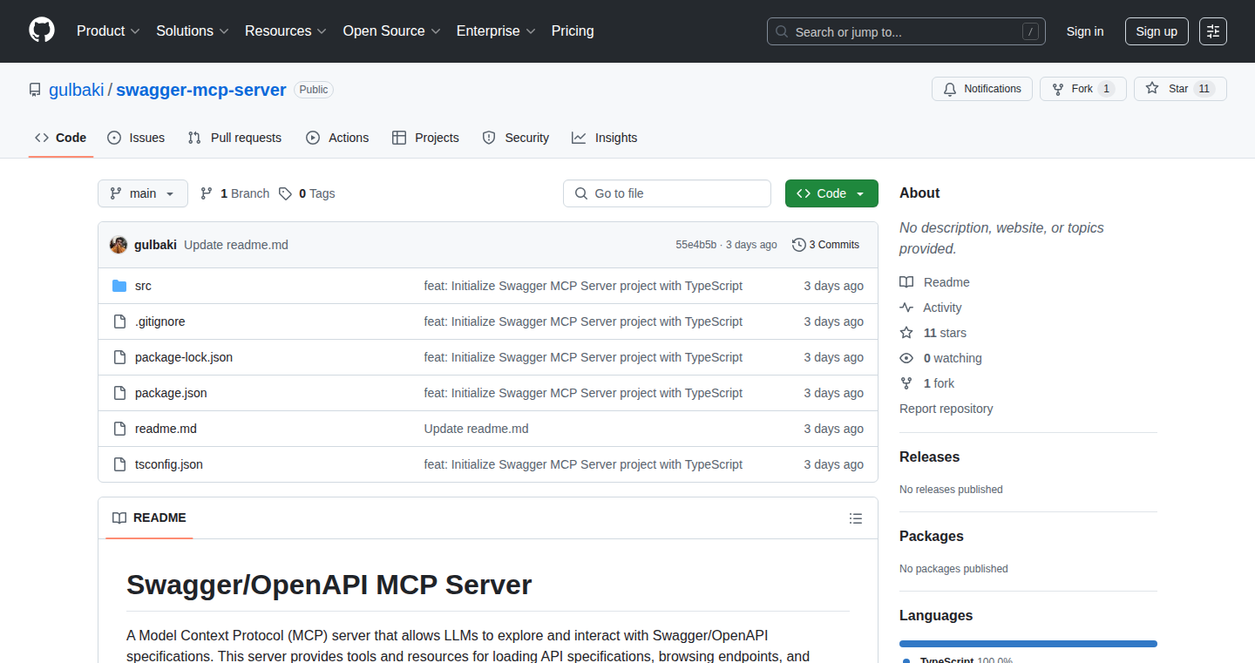Viewport: 1255px width, 663px height.
Task: Open the Releases heading link
Action: pos(929,457)
